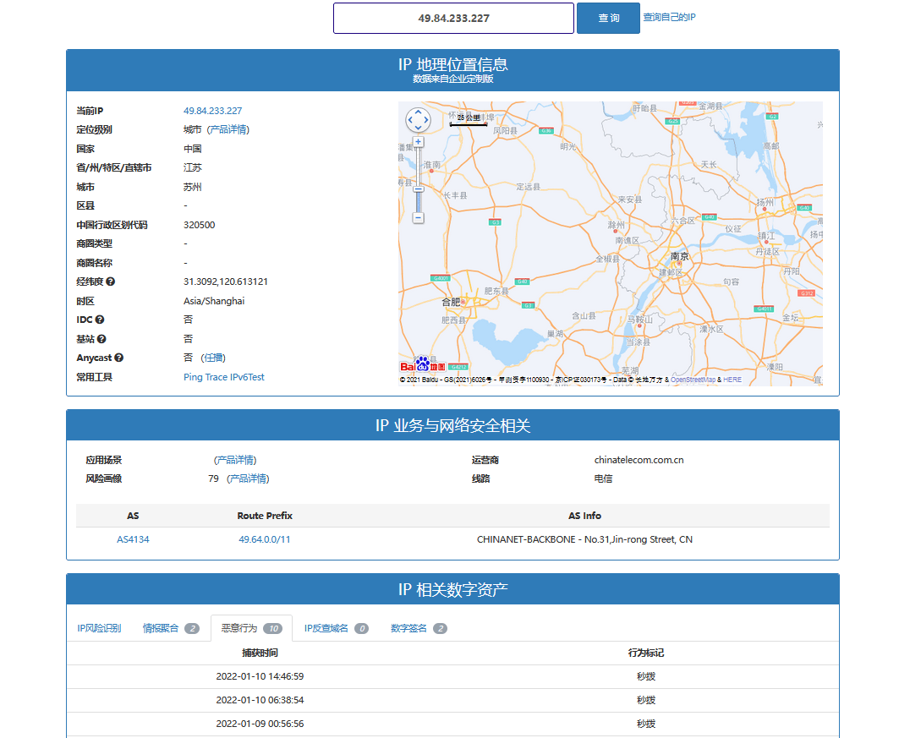
Task: Click the 49.64.0.0/11 route prefix link
Action: (x=264, y=539)
